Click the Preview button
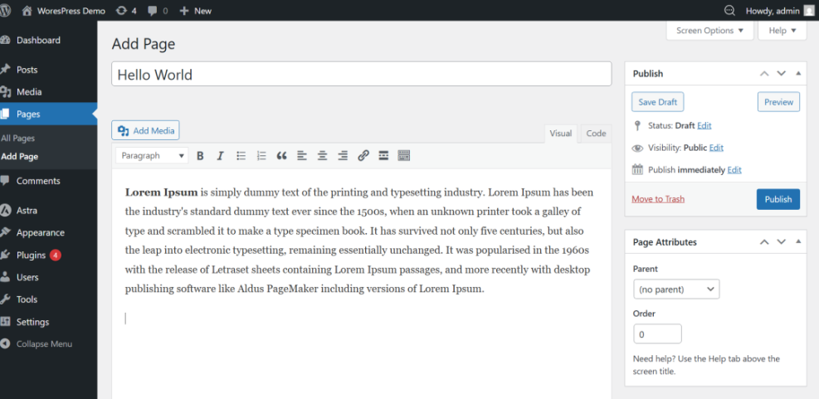Screen dimensions: 819x399 pyautogui.click(x=778, y=102)
